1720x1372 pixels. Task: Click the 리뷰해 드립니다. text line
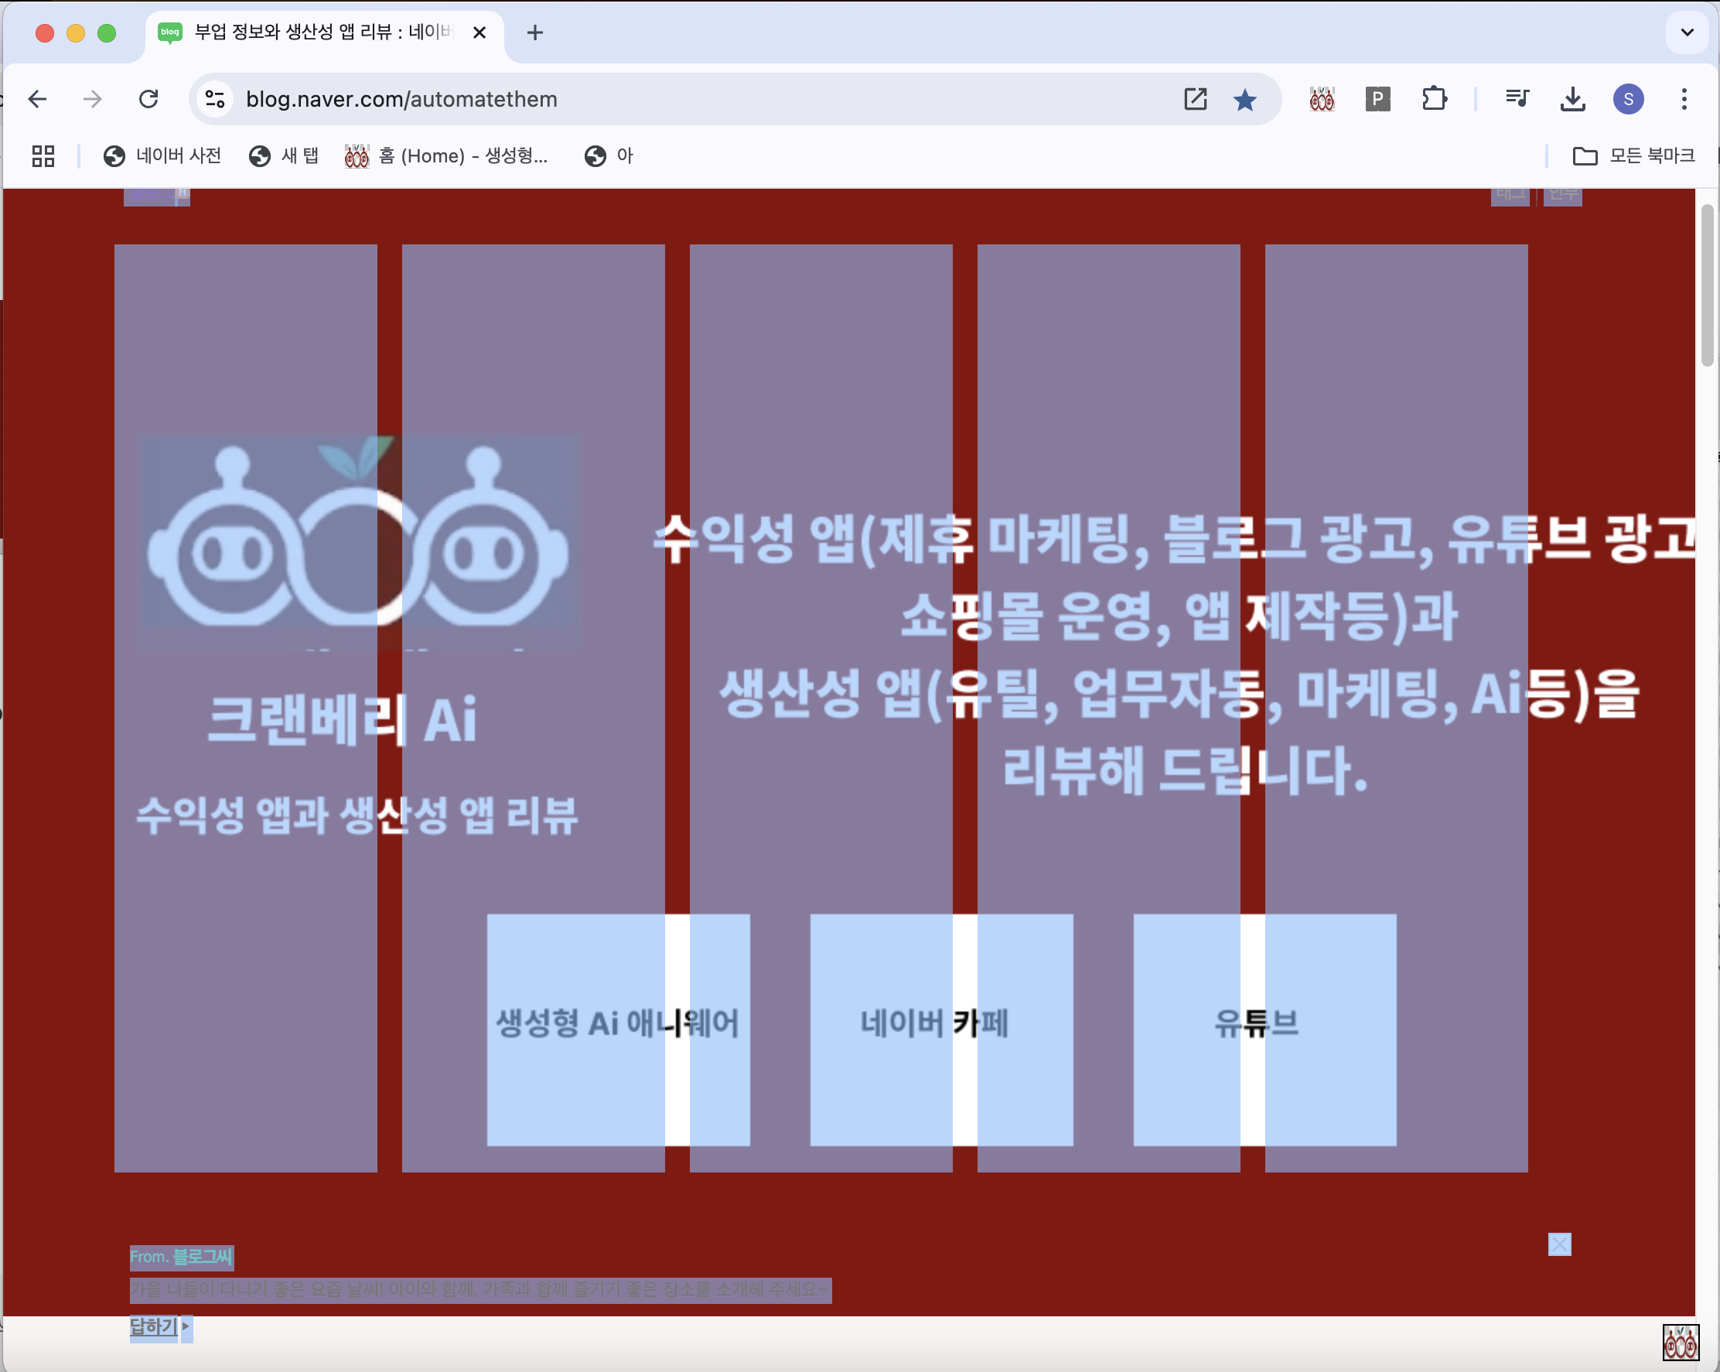(x=1186, y=770)
